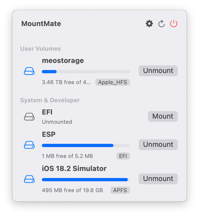Click the APFS format badge
Viewport: 199px width, 216px height.
pyautogui.click(x=120, y=190)
